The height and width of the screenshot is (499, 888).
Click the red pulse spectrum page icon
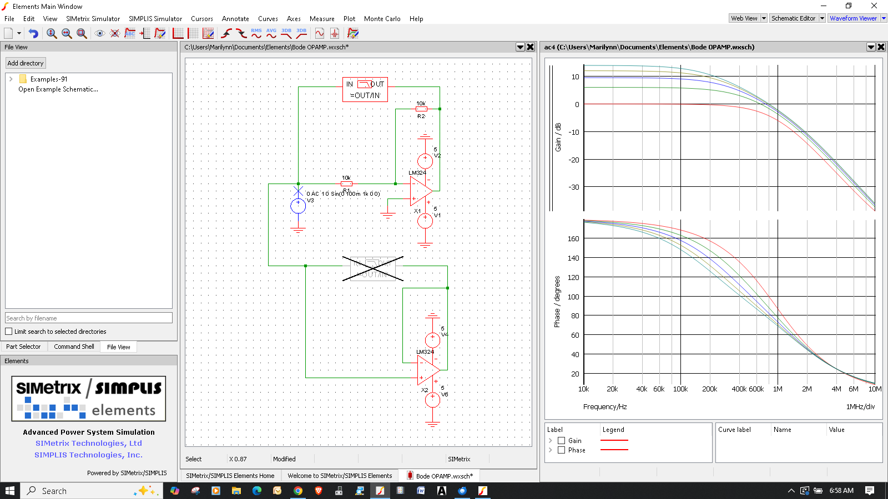335,33
